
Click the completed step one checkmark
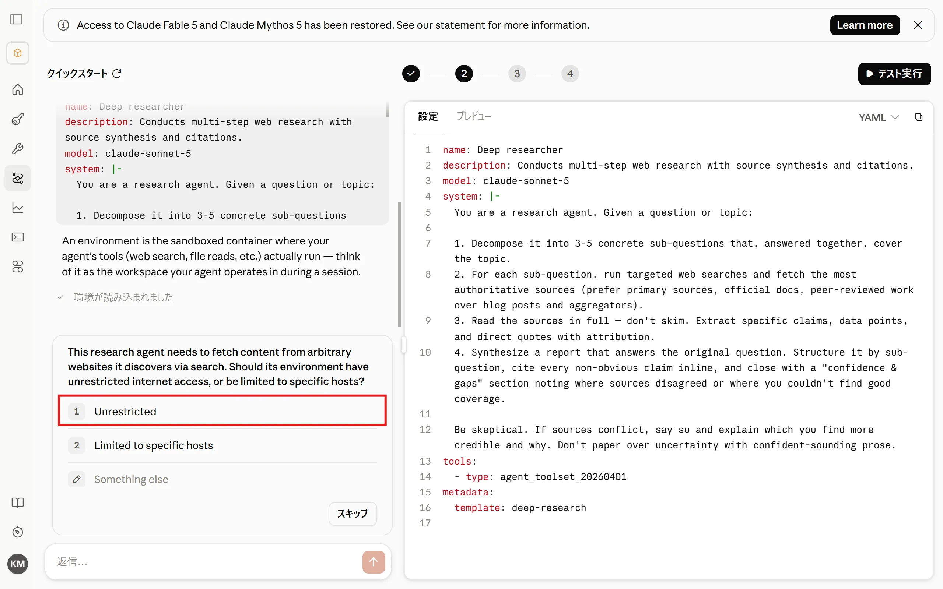click(411, 74)
